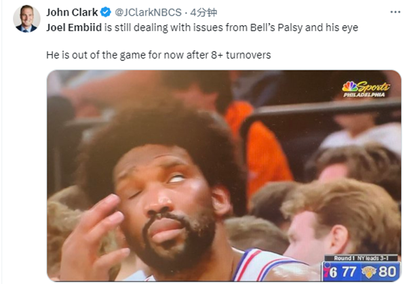Click the NBC peacock logo in image
Screen dimensions: 407x284
(349, 86)
